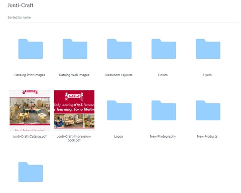Open the Colors folder icon
The image size is (241, 193).
pos(164,49)
